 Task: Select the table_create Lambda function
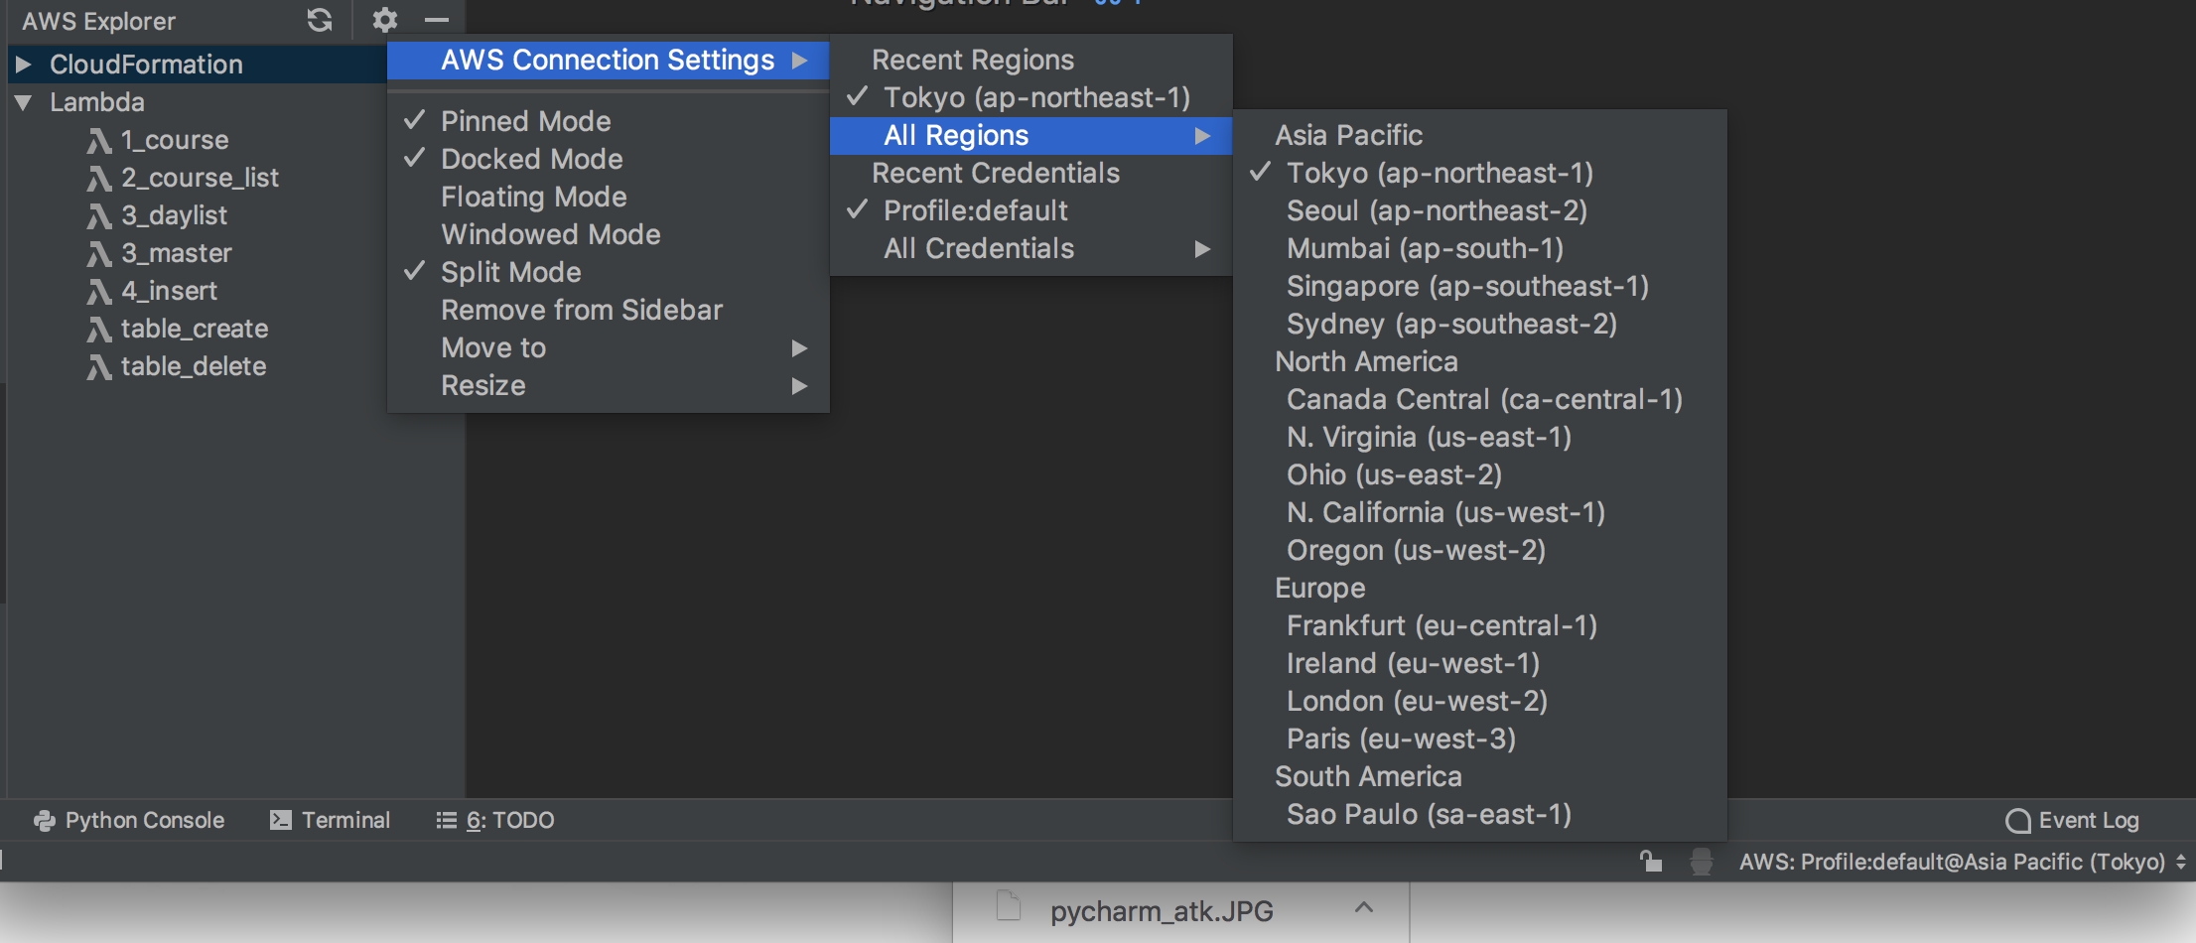point(195,330)
